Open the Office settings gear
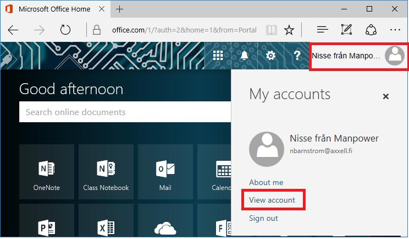The height and width of the screenshot is (239, 409). tap(270, 56)
